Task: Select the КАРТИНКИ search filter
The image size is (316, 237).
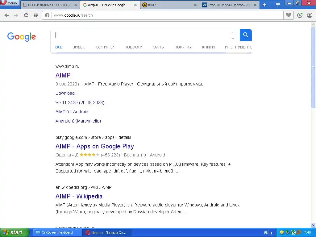Action: tap(105, 47)
